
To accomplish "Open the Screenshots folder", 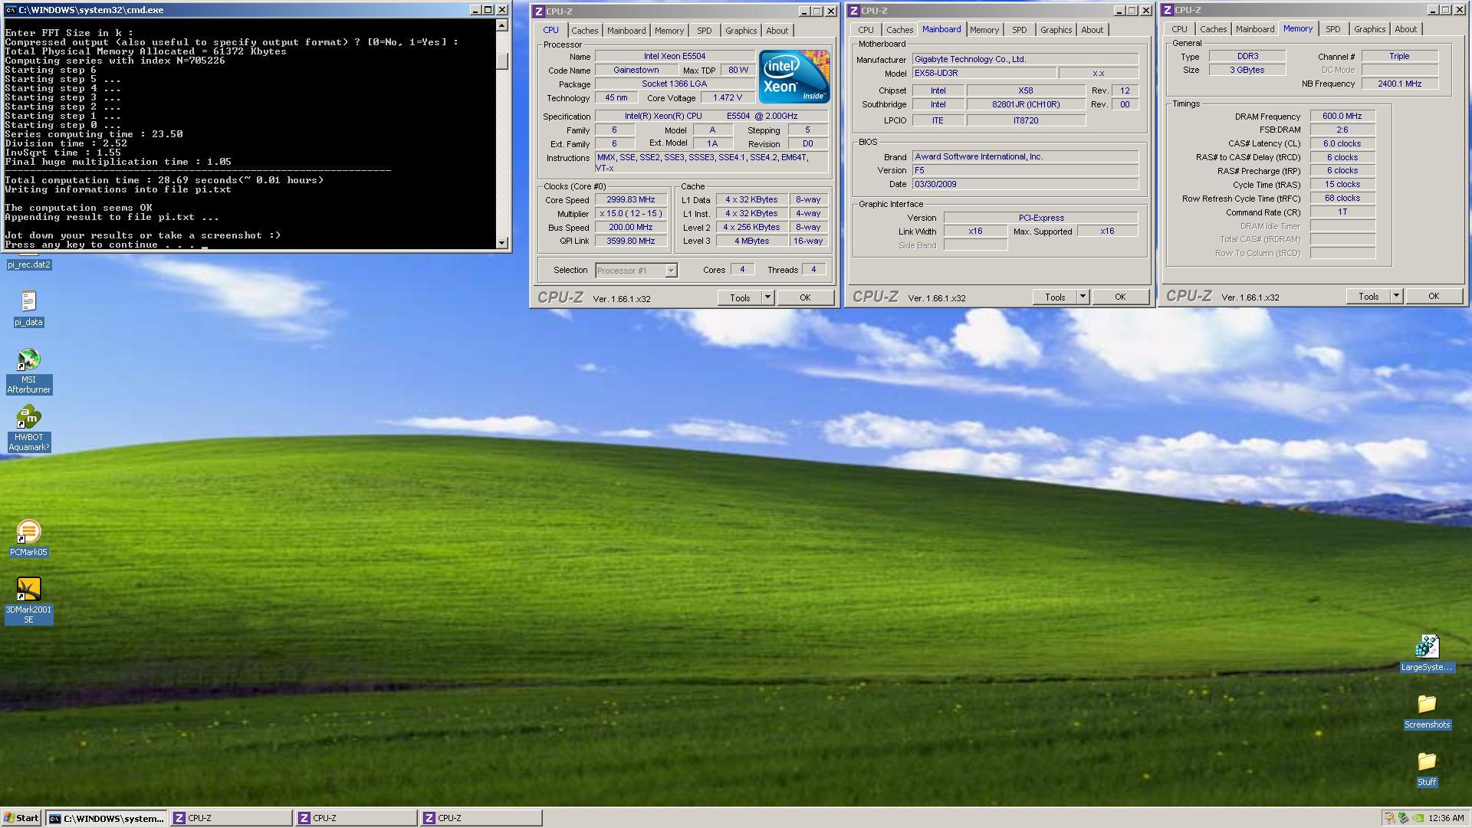I will [1426, 711].
